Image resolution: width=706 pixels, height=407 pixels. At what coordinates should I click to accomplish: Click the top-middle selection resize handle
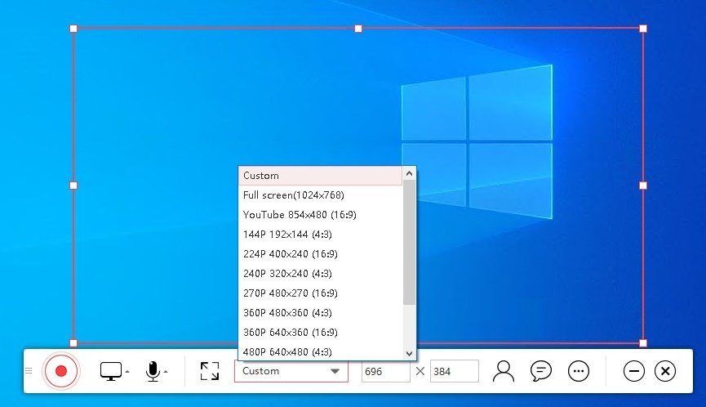pos(358,29)
